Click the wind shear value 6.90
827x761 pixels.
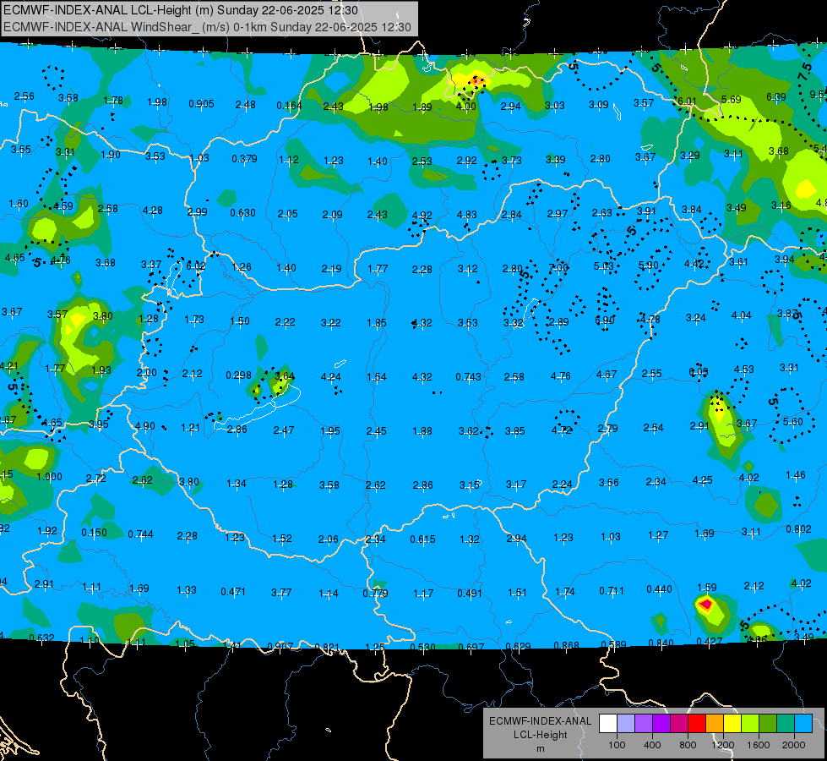[x=605, y=320]
